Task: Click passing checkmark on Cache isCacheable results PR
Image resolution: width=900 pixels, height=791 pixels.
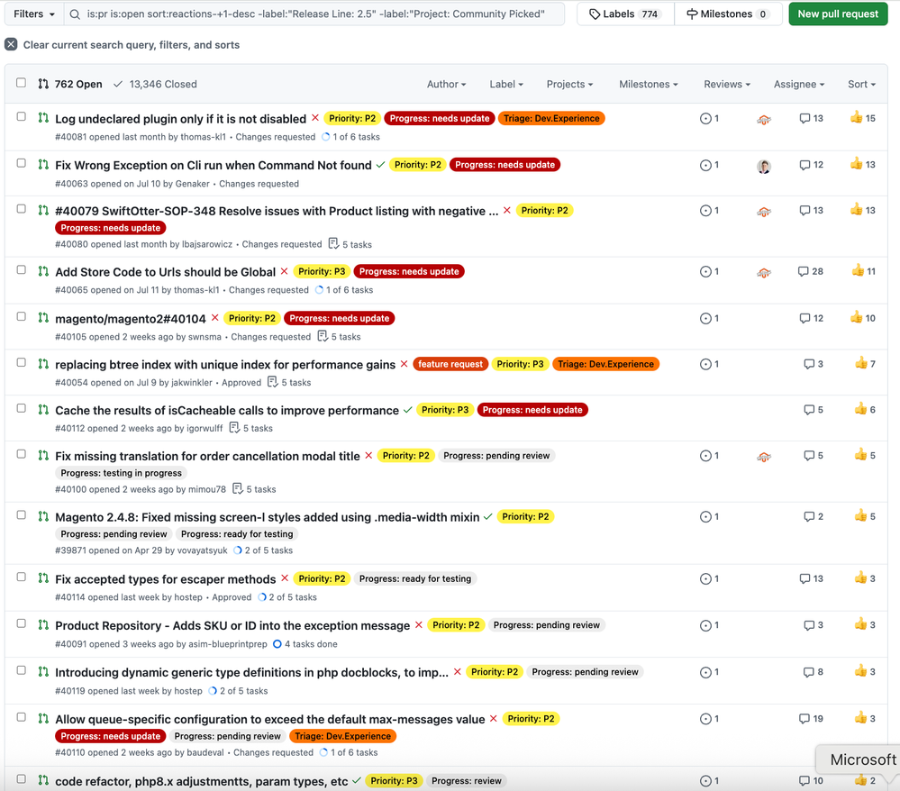Action: 407,410
